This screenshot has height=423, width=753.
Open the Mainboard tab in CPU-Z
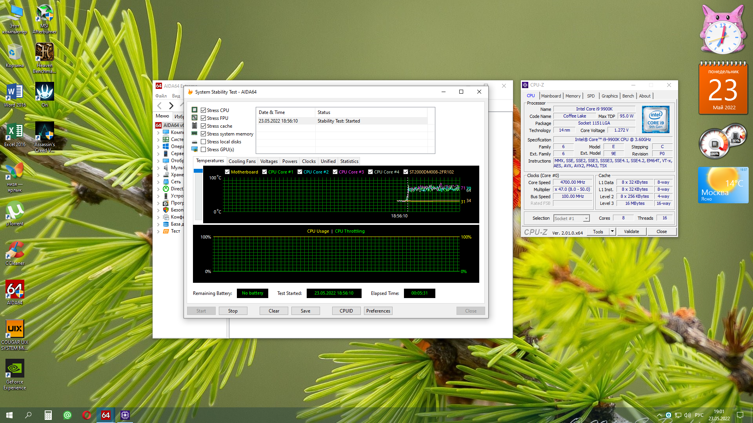coord(551,96)
